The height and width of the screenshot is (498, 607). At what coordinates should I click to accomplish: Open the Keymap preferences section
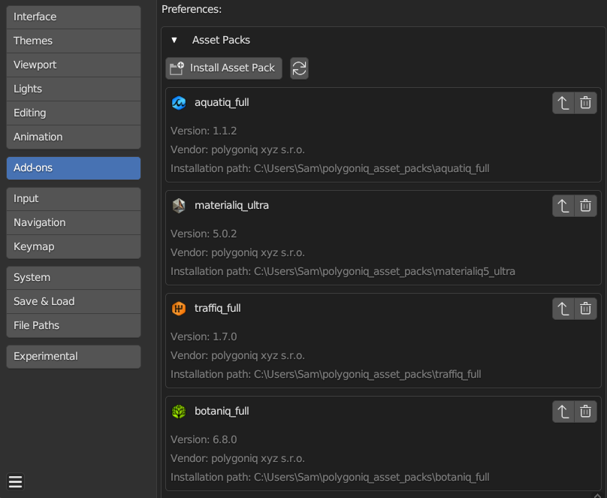pos(73,246)
